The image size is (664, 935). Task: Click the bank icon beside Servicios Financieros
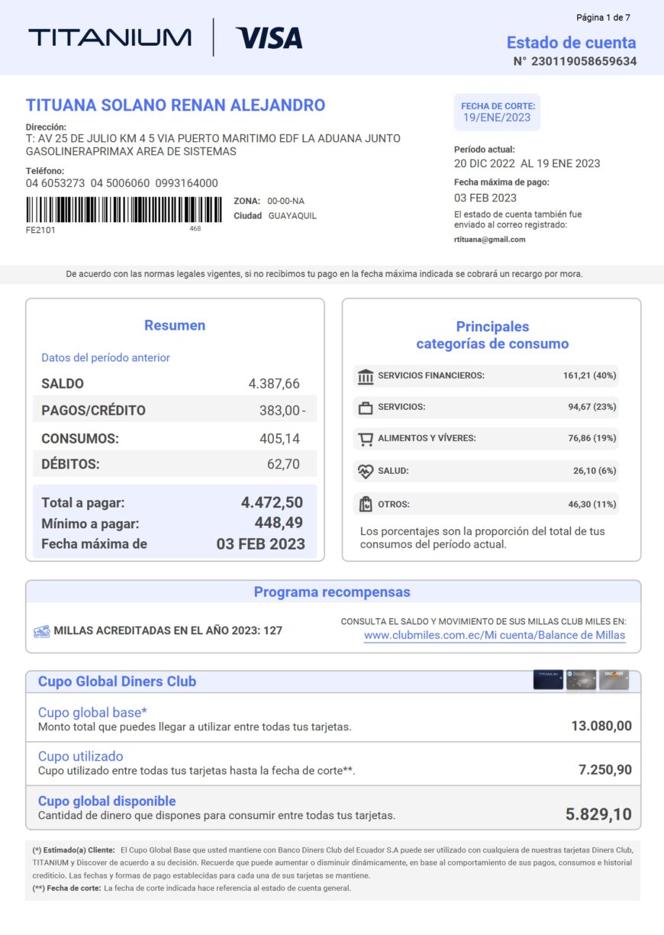pyautogui.click(x=366, y=376)
